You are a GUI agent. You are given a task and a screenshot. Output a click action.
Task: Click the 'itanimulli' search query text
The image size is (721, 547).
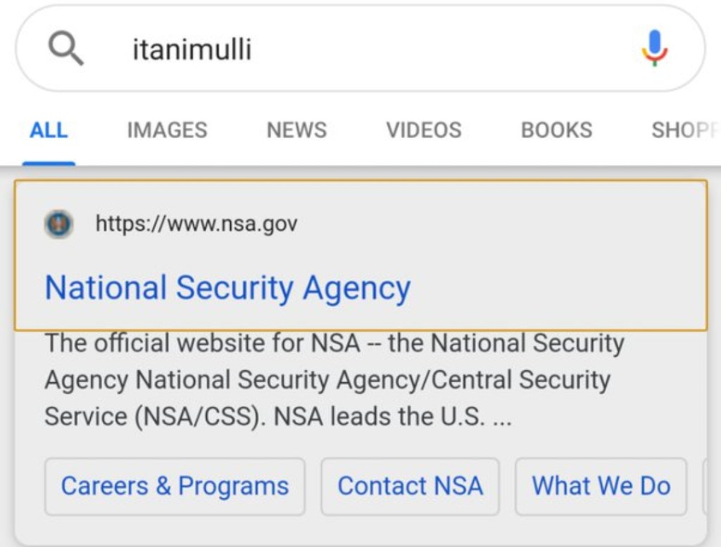pyautogui.click(x=192, y=50)
